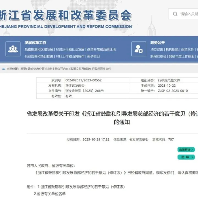Screen dimensions: 198x198
Task: Click the view count 757
Action: click(171, 139)
